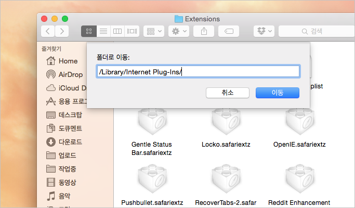Open the Dropbox toolbar dropdown
Screen dimensions: 355x208
pyautogui.click(x=264, y=31)
